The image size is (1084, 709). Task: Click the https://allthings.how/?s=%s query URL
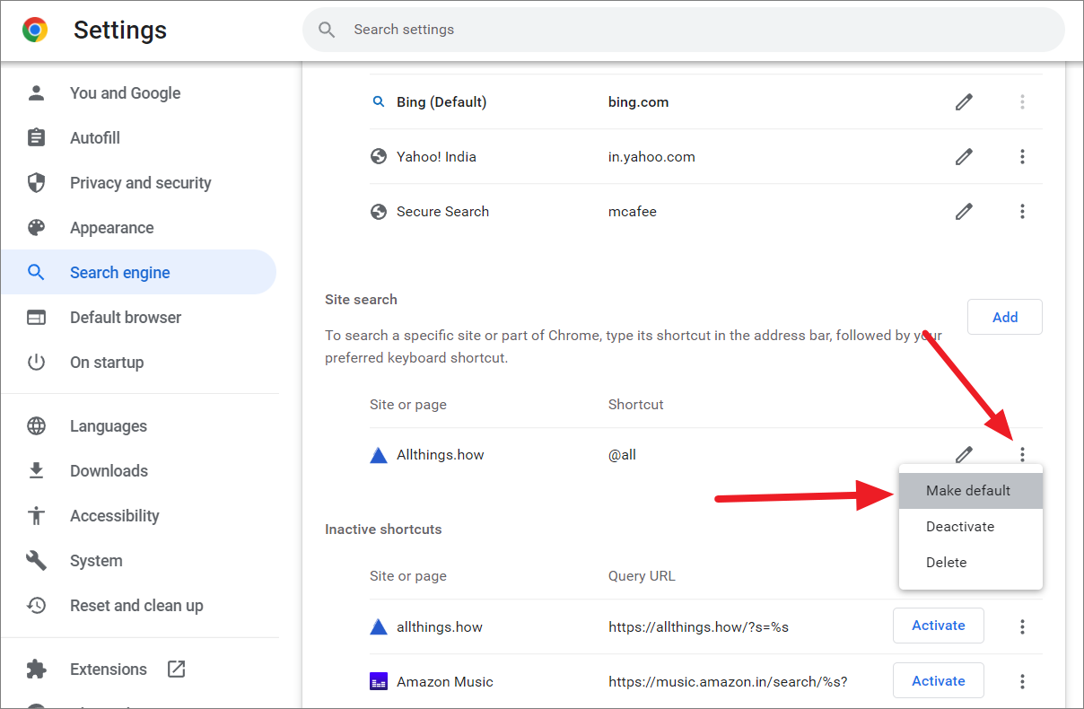click(x=698, y=626)
